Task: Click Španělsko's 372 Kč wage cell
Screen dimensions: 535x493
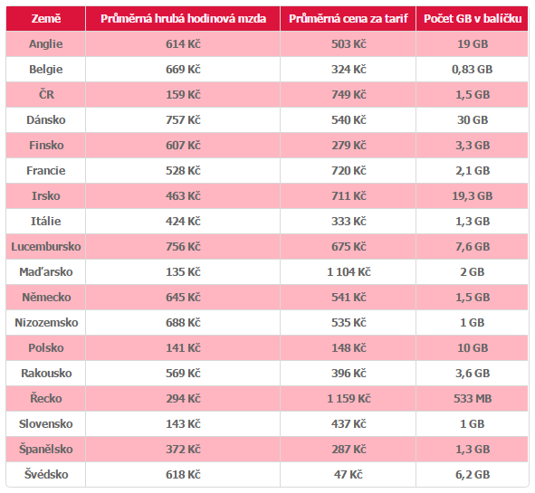Action: tap(183, 449)
